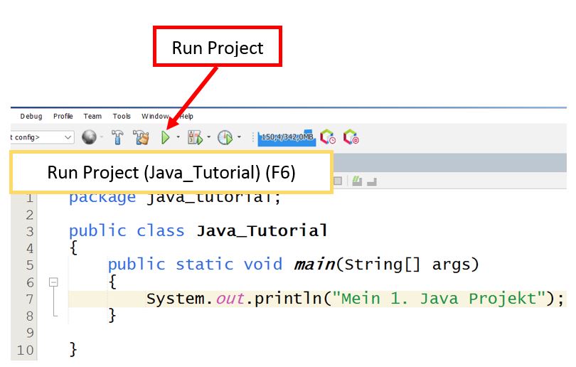Click the italic out field in code

pyautogui.click(x=230, y=299)
